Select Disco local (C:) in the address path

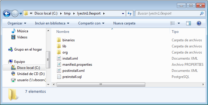(x=46, y=13)
